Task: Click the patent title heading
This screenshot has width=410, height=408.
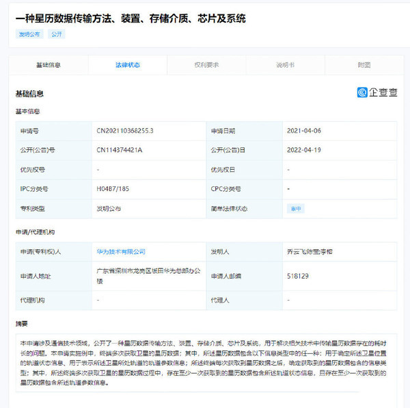Action: (x=131, y=18)
